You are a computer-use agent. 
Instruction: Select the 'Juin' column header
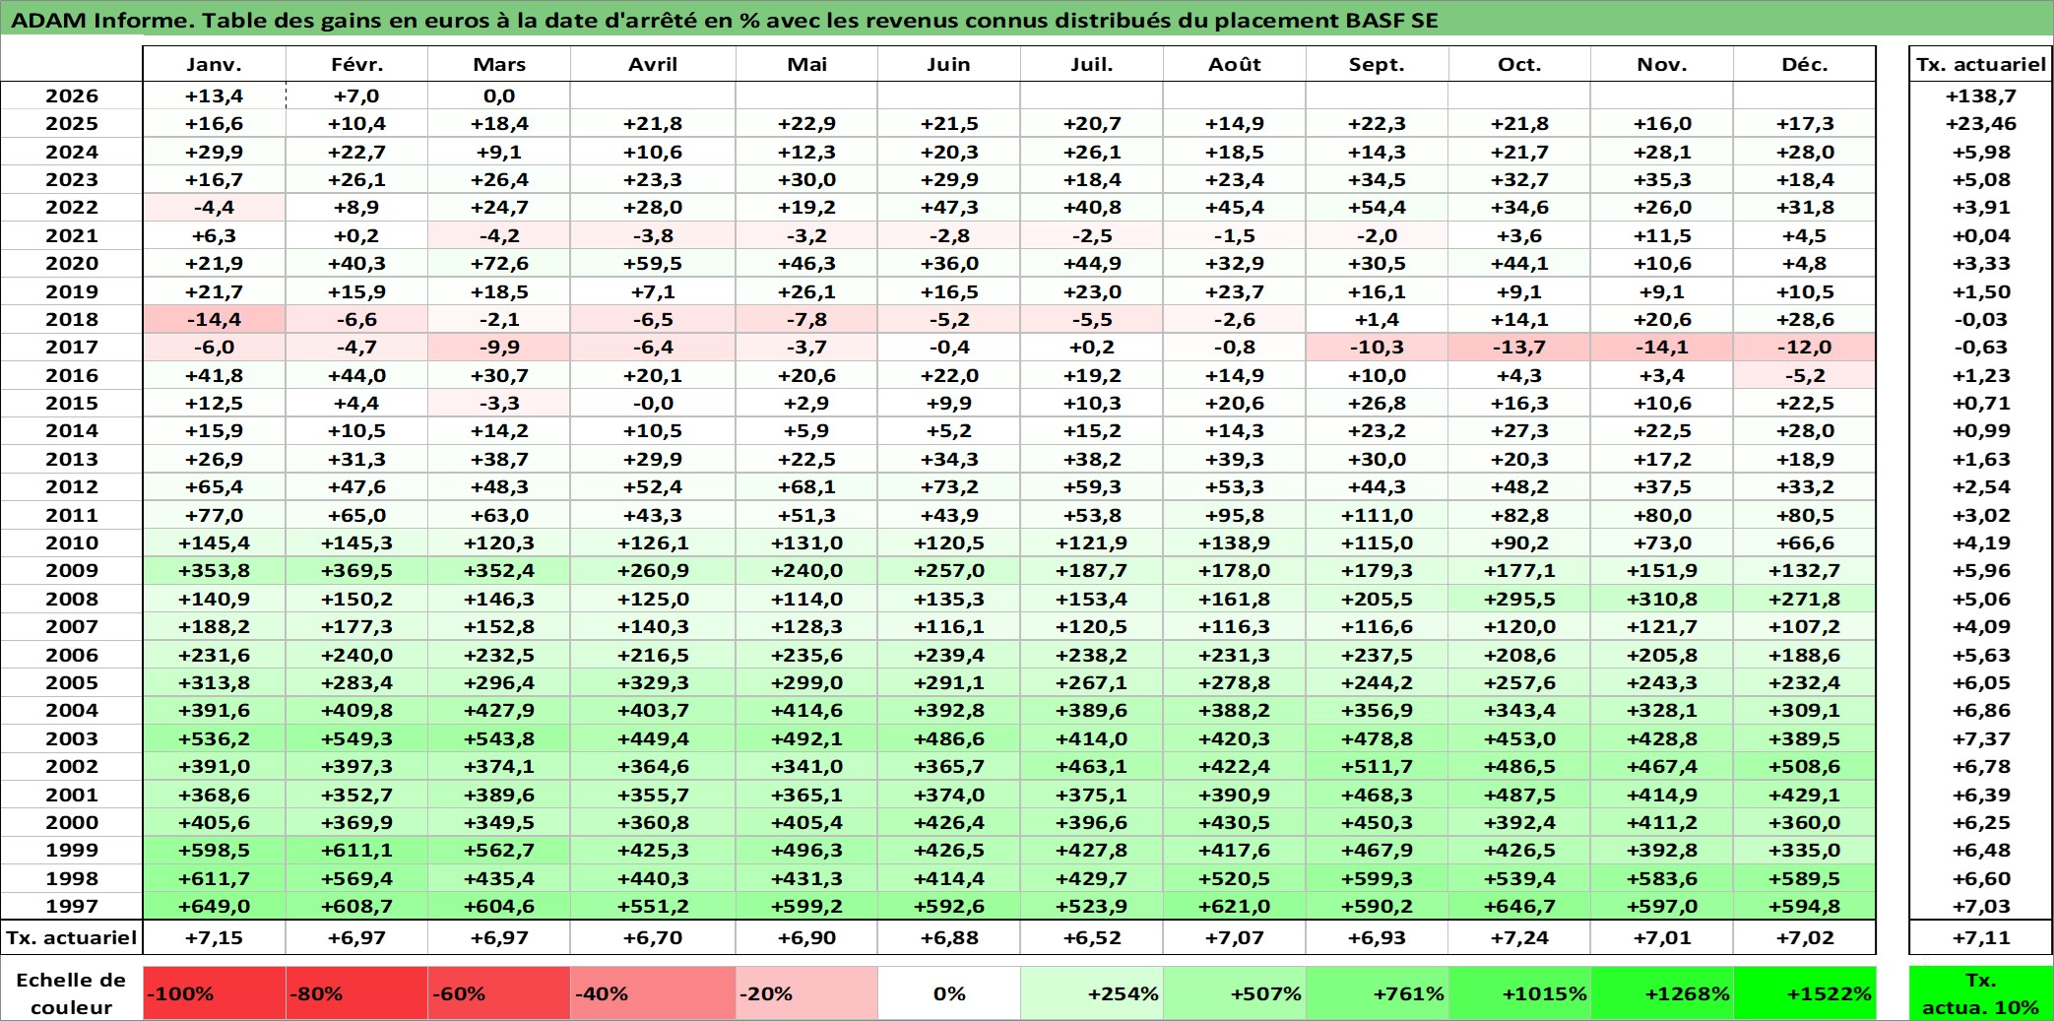pyautogui.click(x=949, y=64)
